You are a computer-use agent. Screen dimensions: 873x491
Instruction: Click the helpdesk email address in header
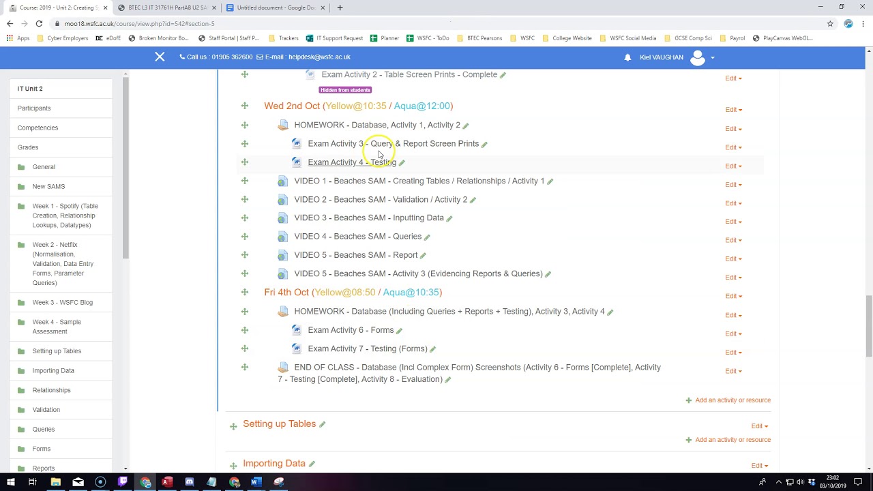click(319, 57)
